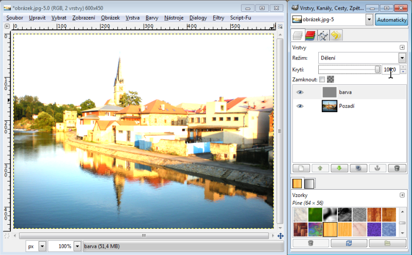Open the Režim blend mode dropdown
The width and height of the screenshot is (412, 255).
(402, 58)
